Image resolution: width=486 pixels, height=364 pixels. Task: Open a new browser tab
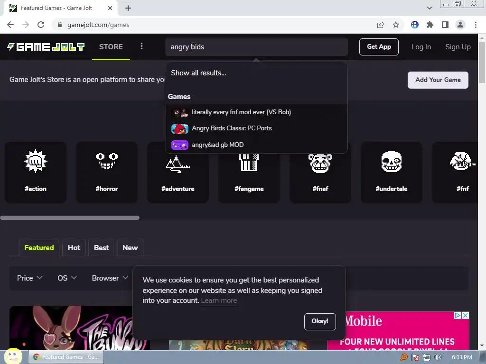pos(128,8)
